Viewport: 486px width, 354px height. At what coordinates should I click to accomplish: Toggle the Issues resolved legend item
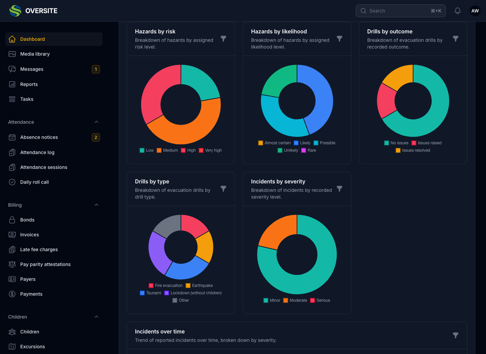[413, 150]
